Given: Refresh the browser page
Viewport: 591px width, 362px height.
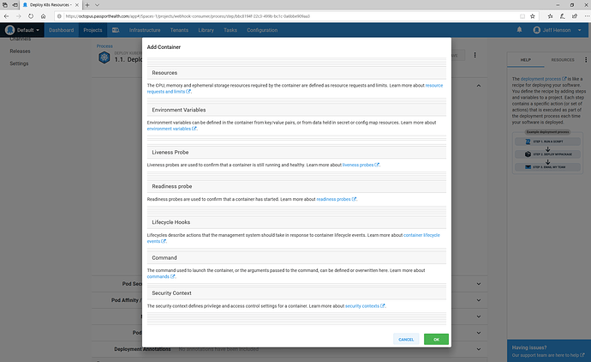Looking at the screenshot, I should pyautogui.click(x=31, y=16).
